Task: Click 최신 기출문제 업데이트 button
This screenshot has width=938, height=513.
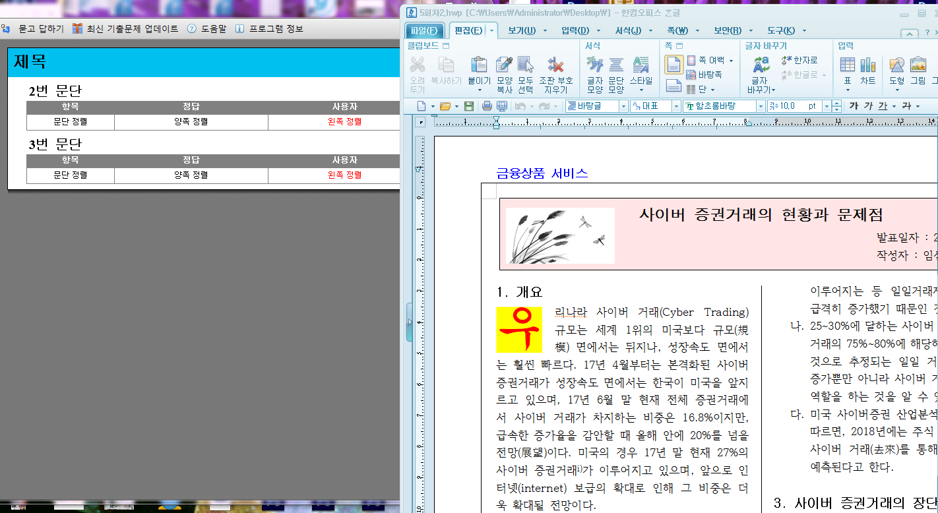Action: [x=126, y=29]
